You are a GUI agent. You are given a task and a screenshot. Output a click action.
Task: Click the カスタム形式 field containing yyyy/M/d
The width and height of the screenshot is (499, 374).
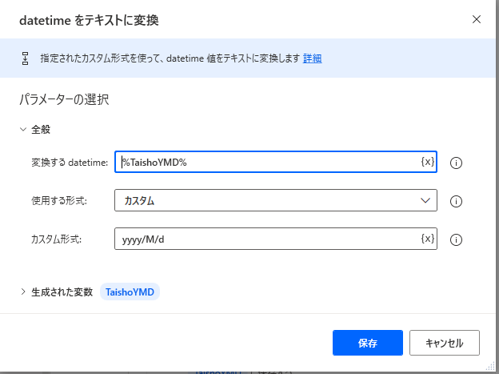pyautogui.click(x=268, y=239)
